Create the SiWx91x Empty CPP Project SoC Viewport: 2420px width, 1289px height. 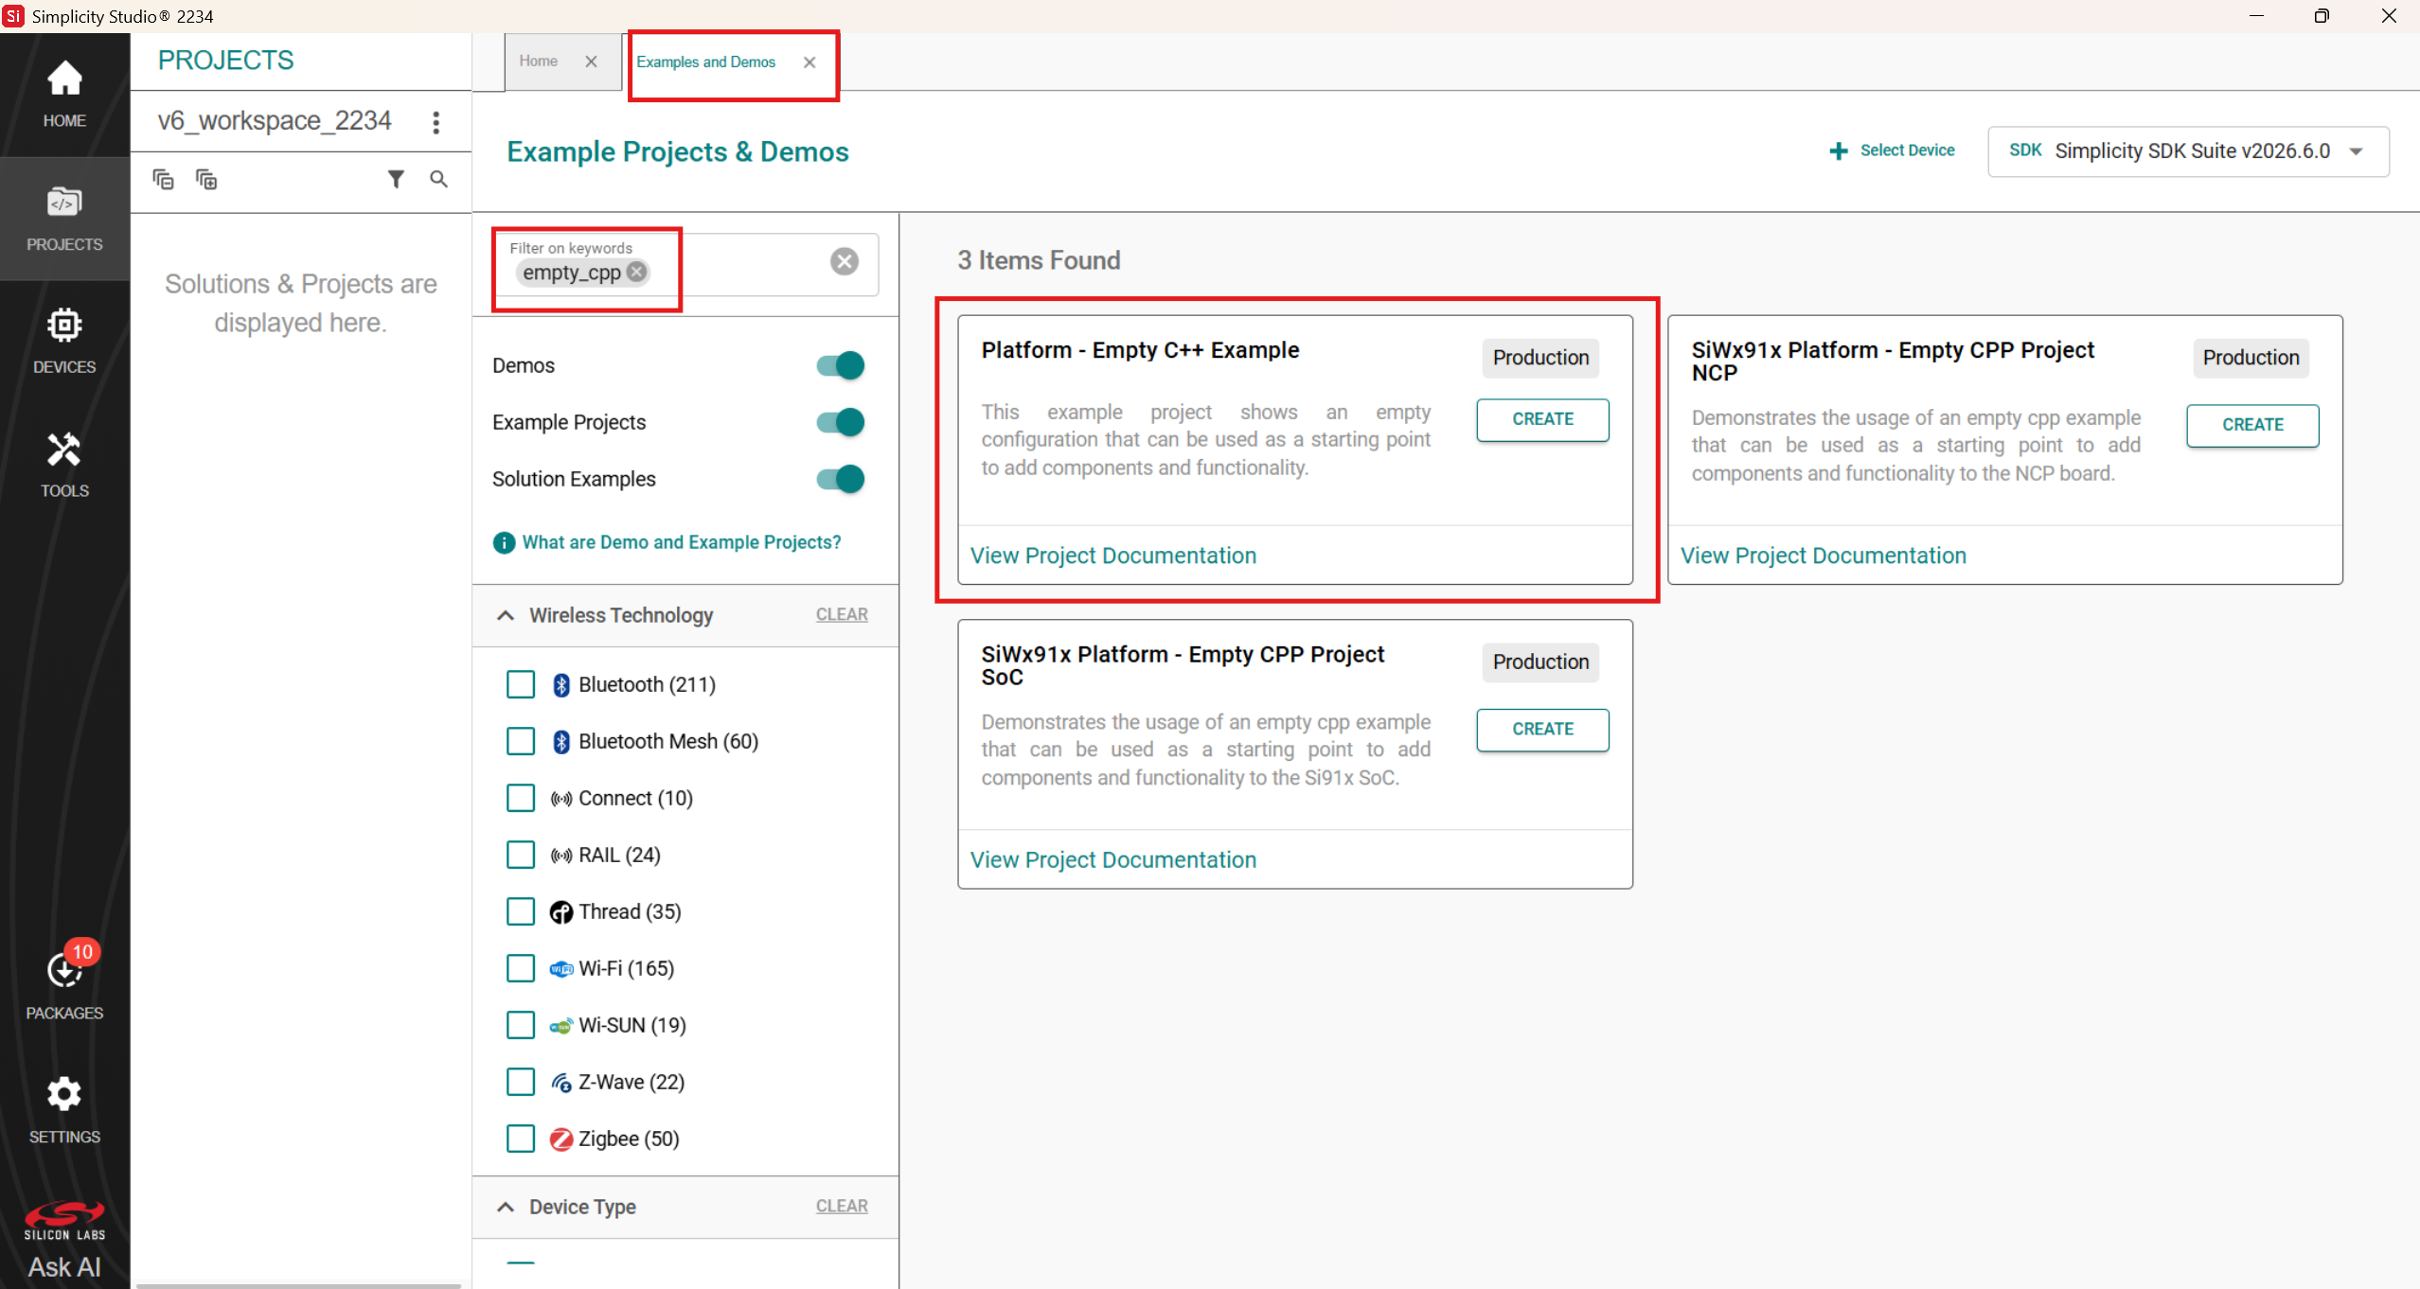(x=1542, y=730)
